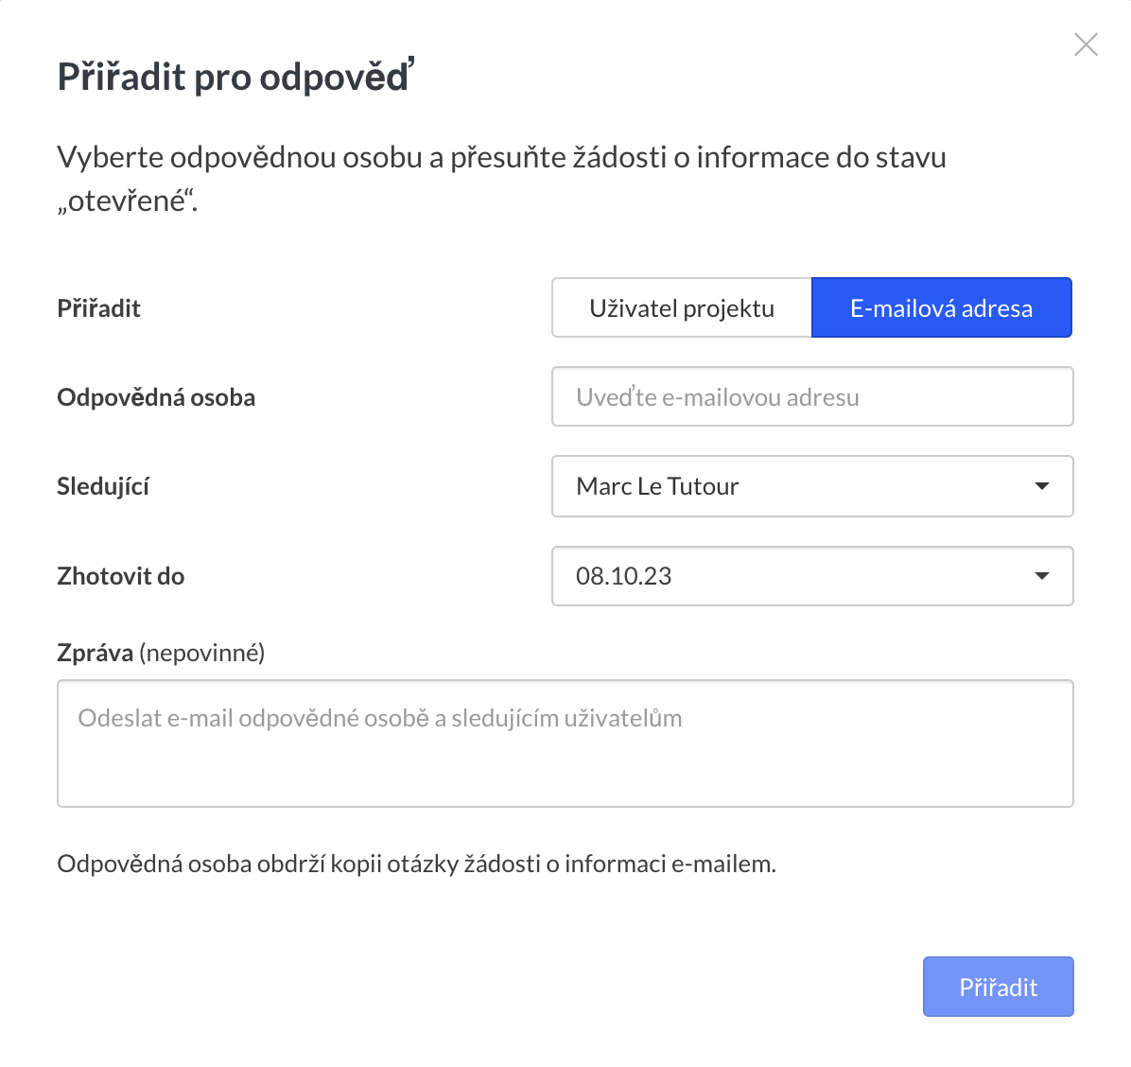Click the word „otevřené“ in the description
This screenshot has height=1067, width=1131.
(127, 201)
